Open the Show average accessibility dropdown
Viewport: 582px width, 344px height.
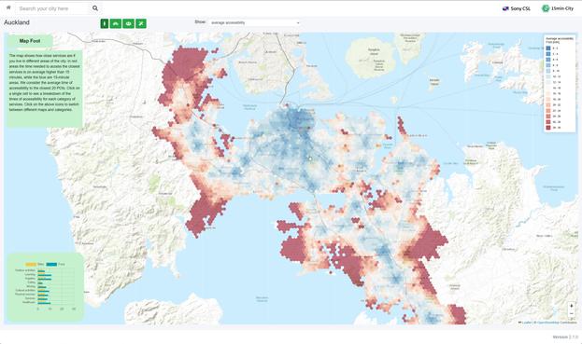click(254, 22)
